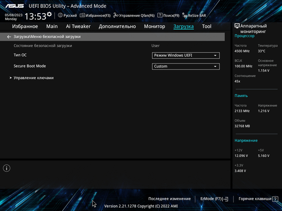The image size is (282, 211).
Task: Open the Main tab
Action: pos(52,27)
